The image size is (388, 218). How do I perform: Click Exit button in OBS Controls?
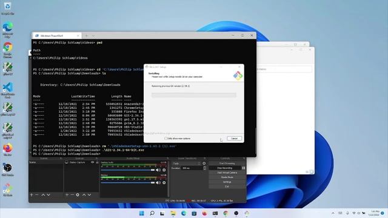click(x=227, y=187)
